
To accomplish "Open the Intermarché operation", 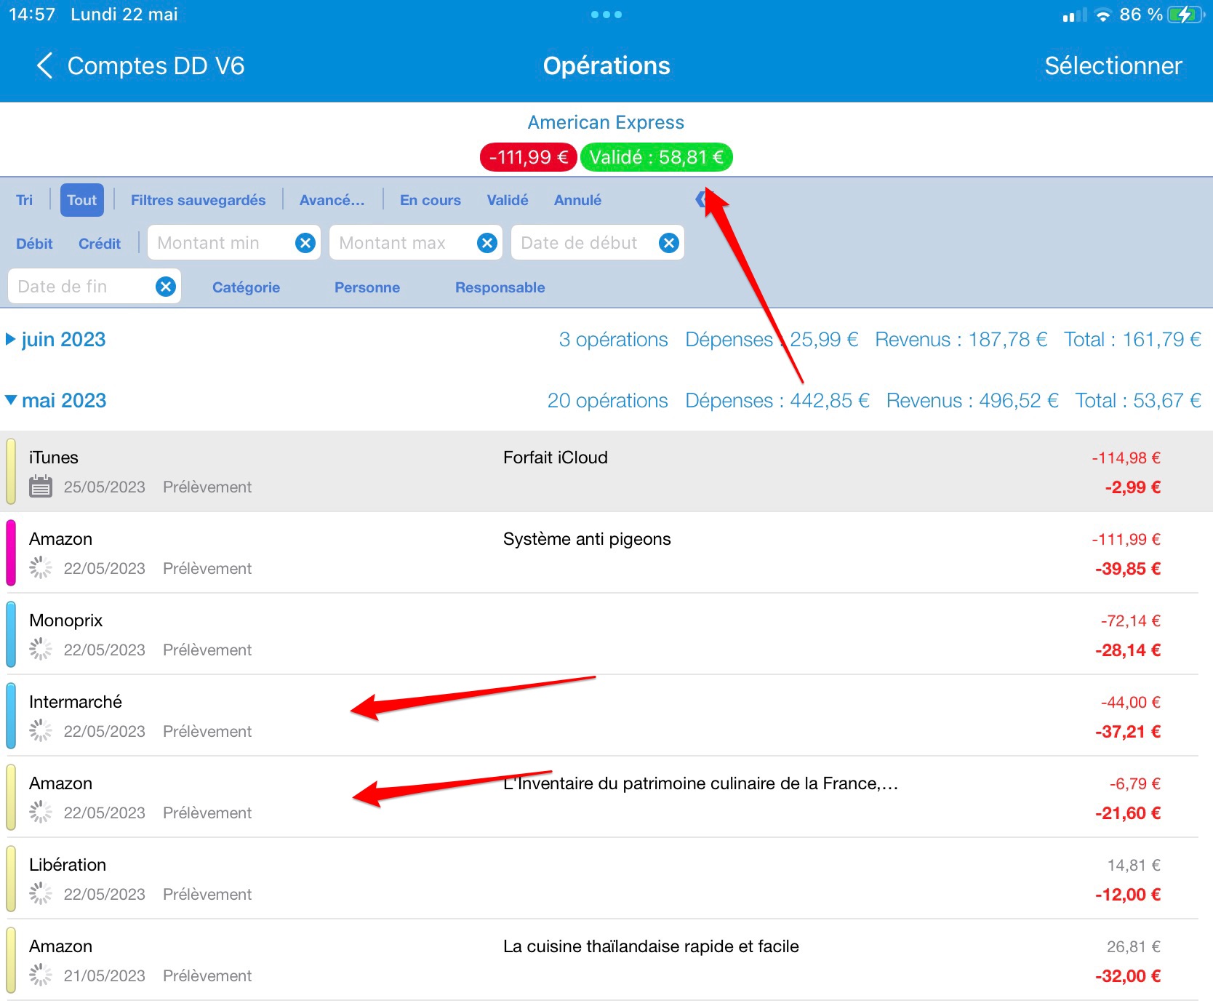I will pyautogui.click(x=606, y=716).
